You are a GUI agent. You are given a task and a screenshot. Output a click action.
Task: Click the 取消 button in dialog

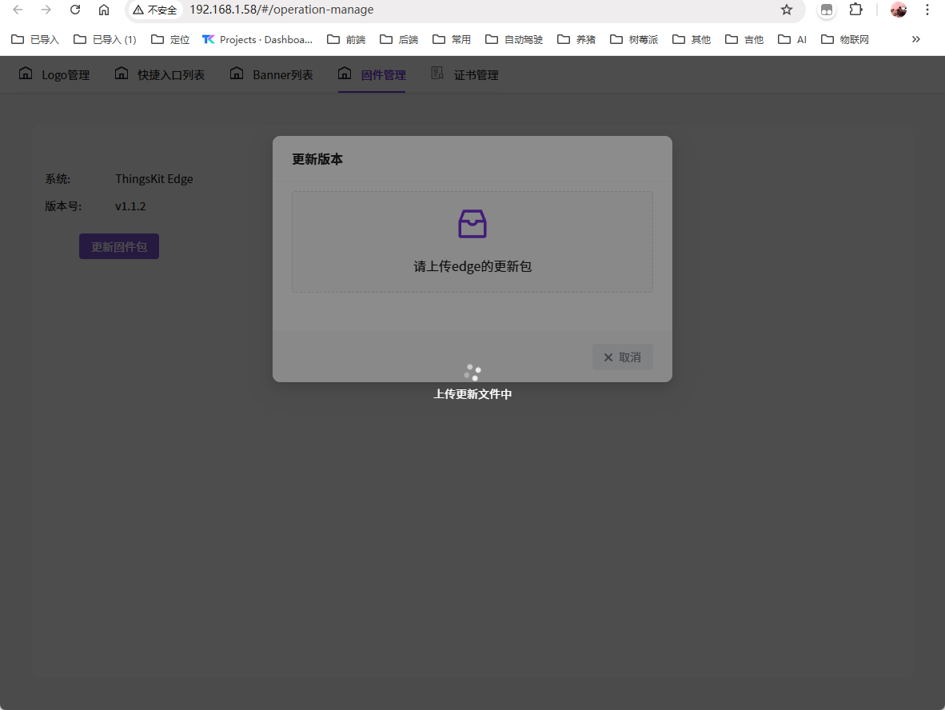(x=622, y=357)
